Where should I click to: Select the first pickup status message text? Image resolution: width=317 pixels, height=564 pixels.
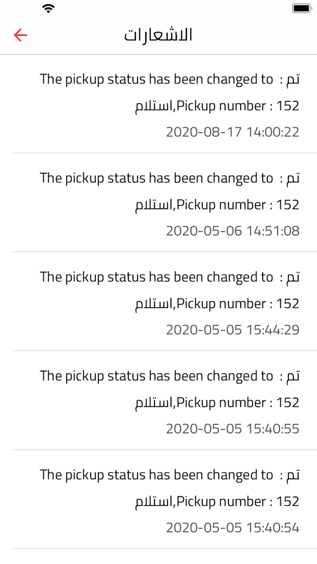(170, 93)
